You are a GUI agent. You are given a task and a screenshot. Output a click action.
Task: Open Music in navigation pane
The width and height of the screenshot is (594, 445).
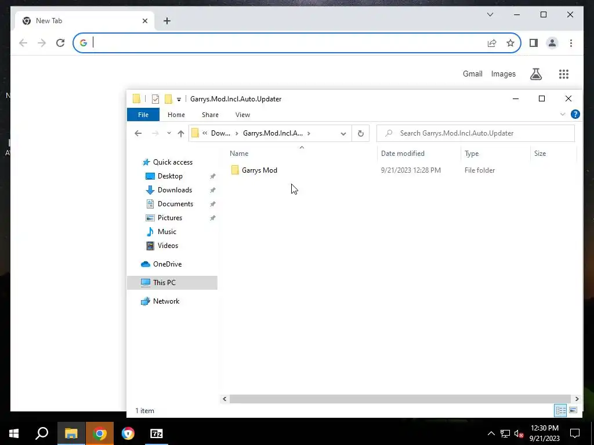pyautogui.click(x=166, y=232)
